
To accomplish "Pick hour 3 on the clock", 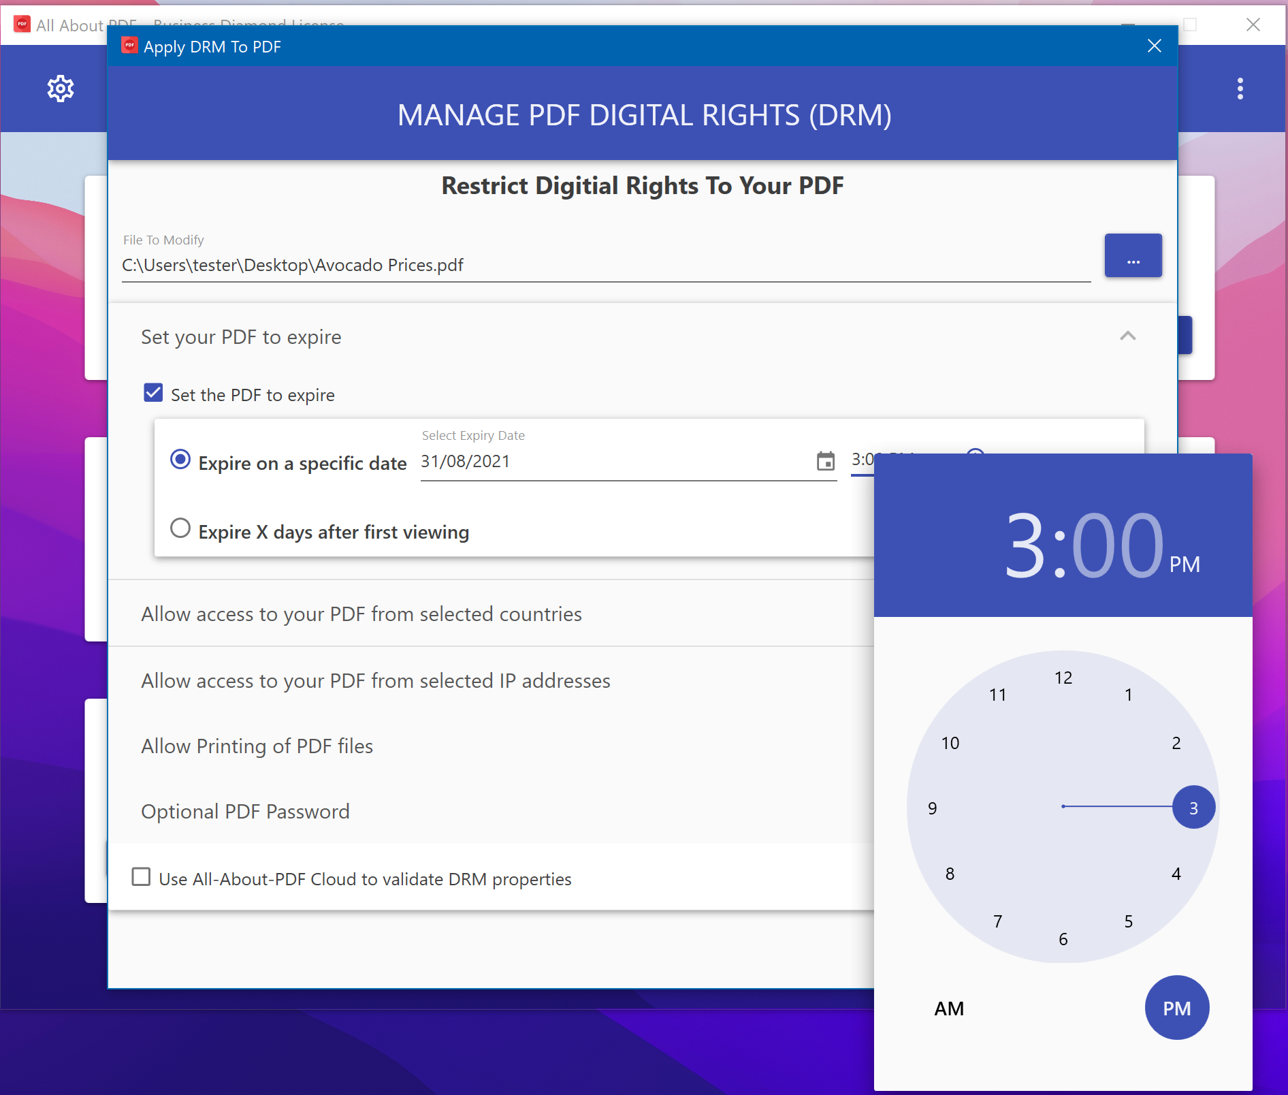I will pyautogui.click(x=1193, y=808).
